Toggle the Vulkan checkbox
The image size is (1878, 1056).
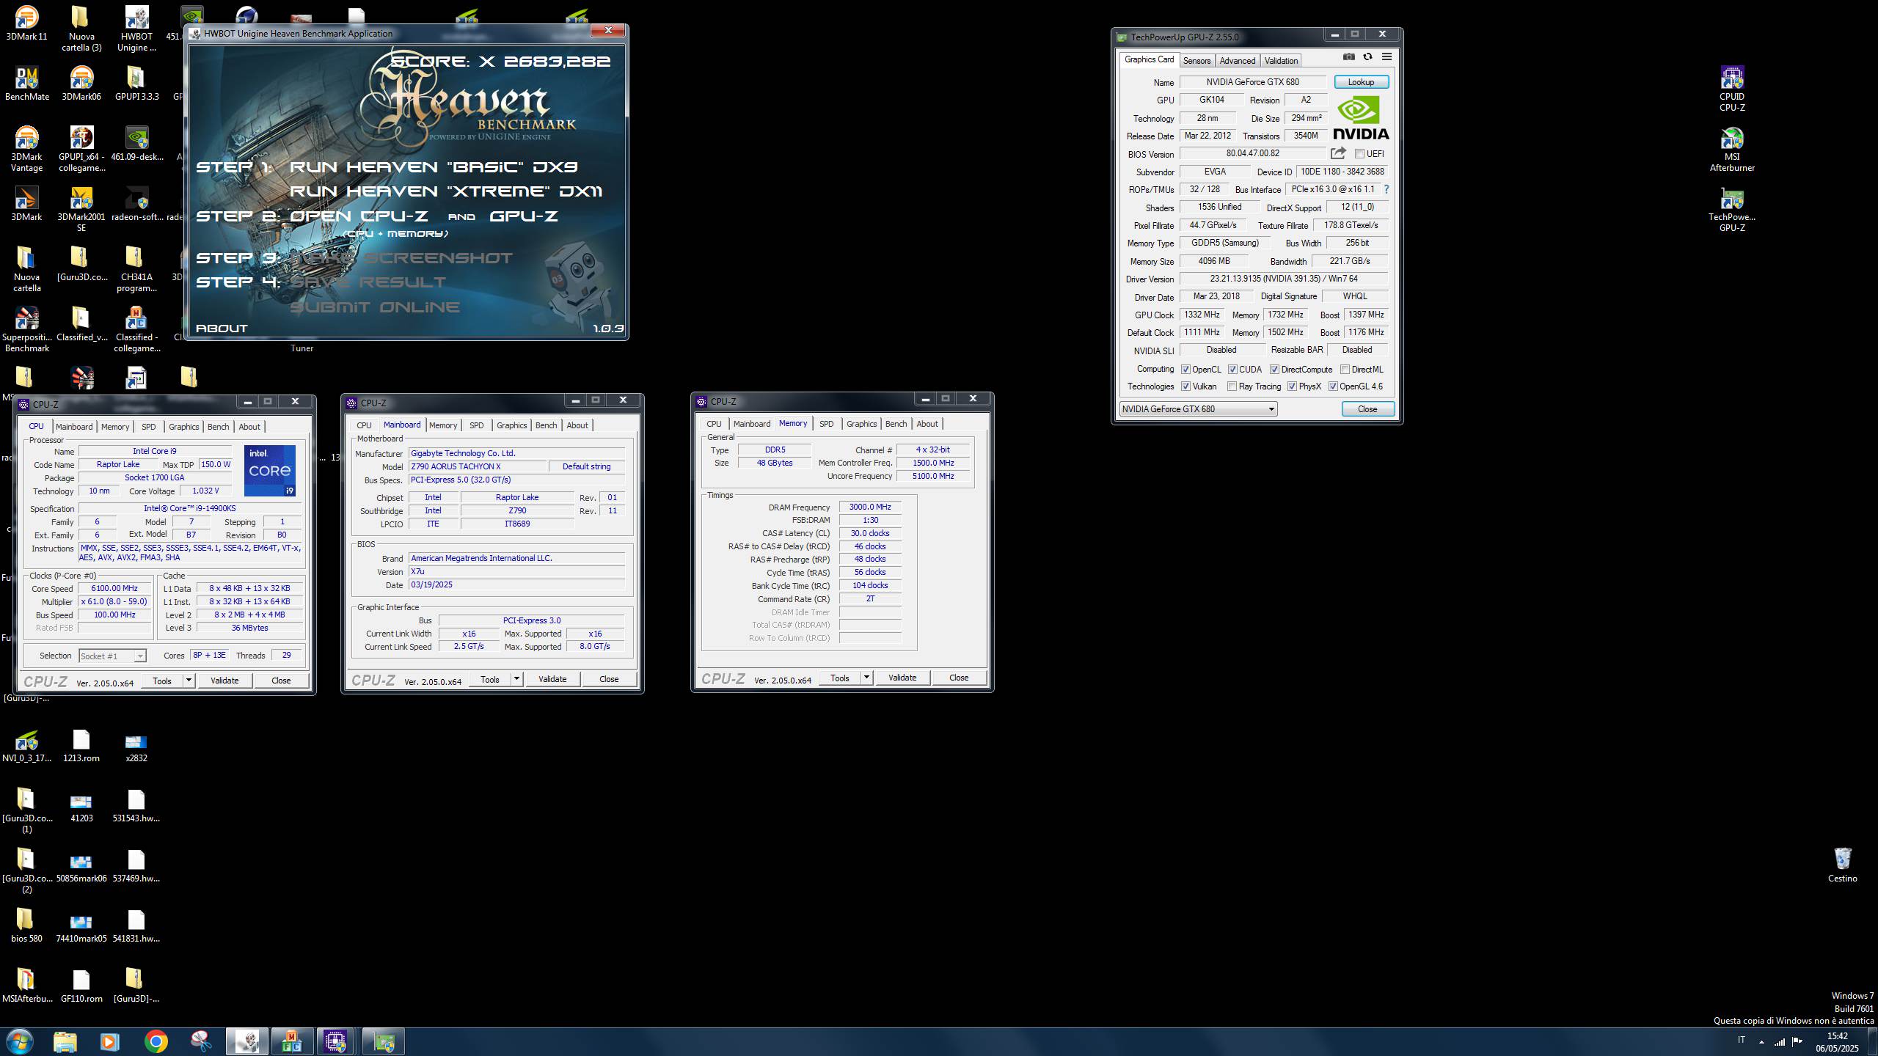tap(1185, 386)
